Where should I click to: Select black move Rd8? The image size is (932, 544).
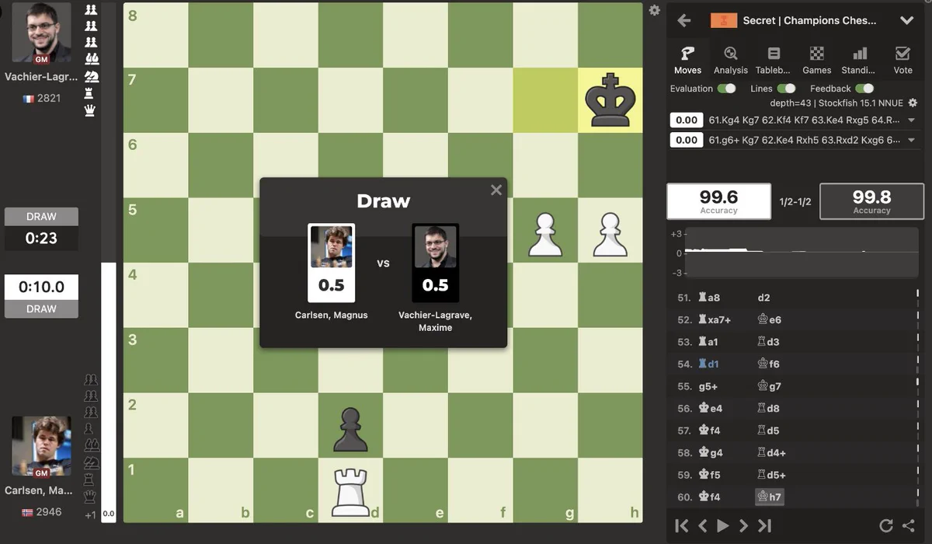(768, 408)
